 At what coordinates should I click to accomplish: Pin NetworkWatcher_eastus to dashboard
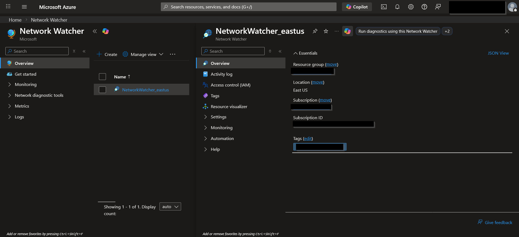point(315,31)
